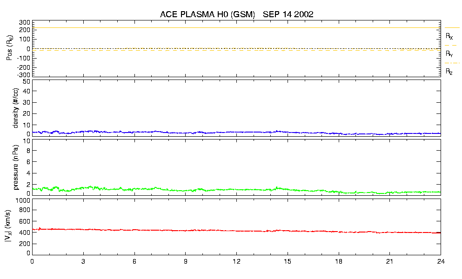Screen dimensions: 462x279
Task: Click hour 24 on the time axis
Action: (x=440, y=262)
